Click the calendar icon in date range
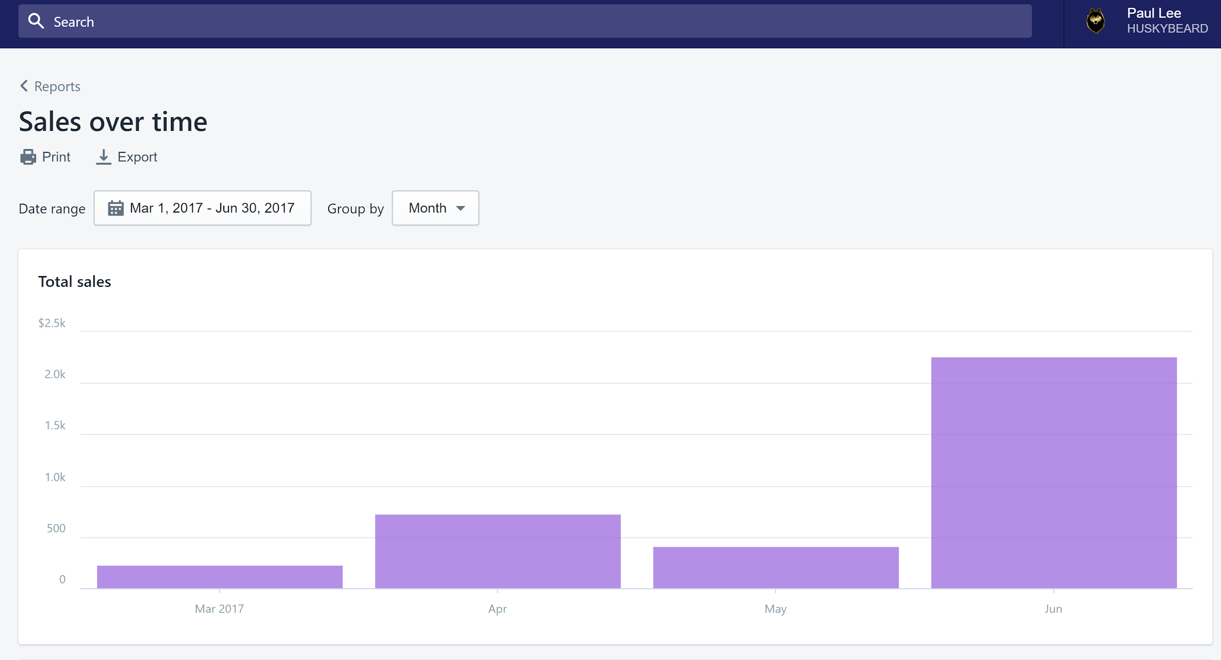The width and height of the screenshot is (1221, 660). (x=116, y=208)
